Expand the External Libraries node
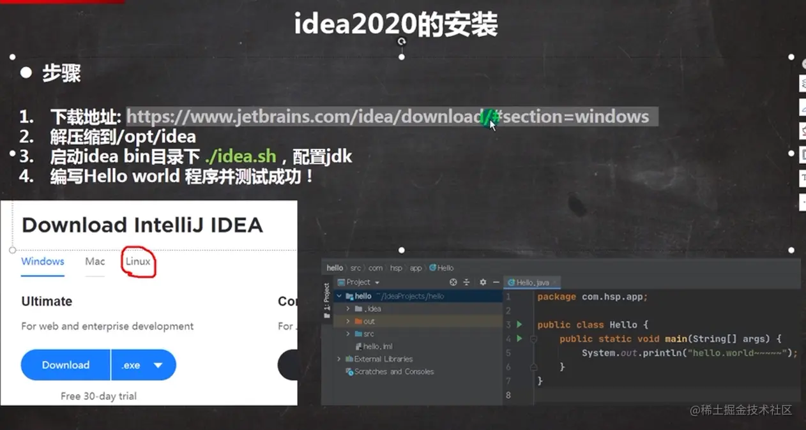 coord(340,359)
